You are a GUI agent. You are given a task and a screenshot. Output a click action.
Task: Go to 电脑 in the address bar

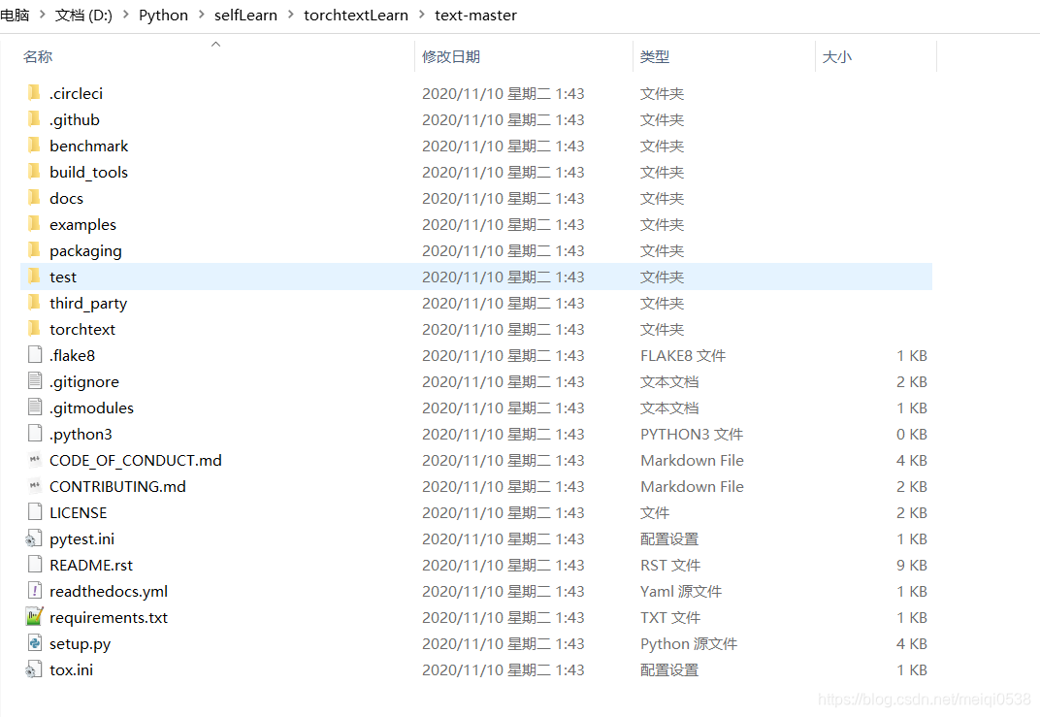[15, 15]
